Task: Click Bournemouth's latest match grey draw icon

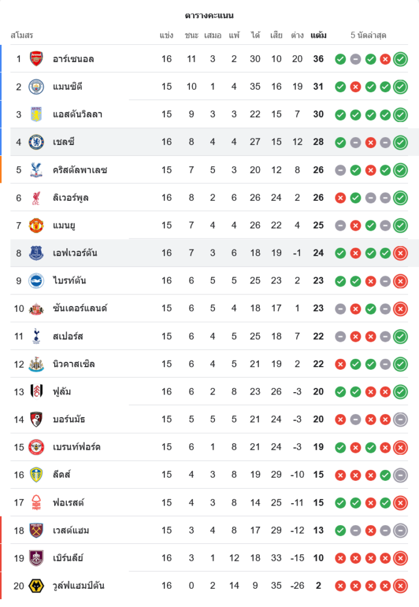Action: point(400,419)
